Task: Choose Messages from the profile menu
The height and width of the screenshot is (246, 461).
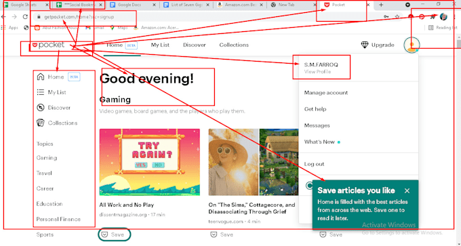Action: click(317, 125)
